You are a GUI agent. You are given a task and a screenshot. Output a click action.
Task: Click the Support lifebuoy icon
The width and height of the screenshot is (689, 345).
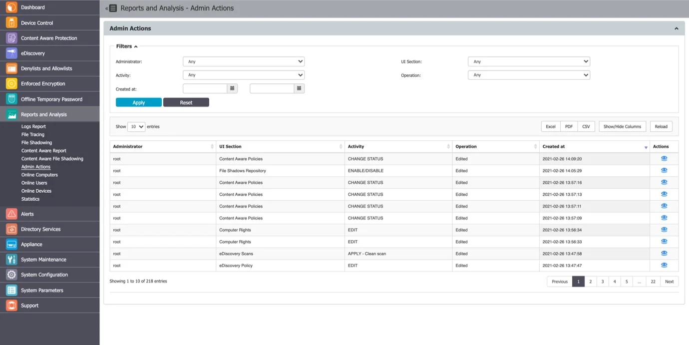[11, 305]
